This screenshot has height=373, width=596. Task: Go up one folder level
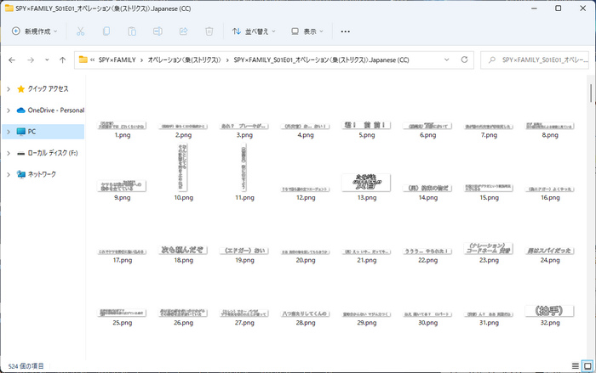click(x=62, y=60)
